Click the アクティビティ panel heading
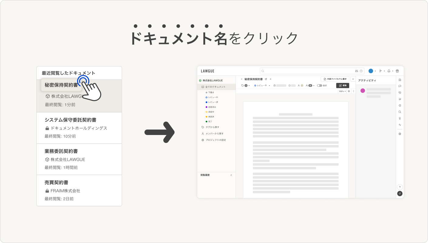The height and width of the screenshot is (243, 428). click(367, 80)
